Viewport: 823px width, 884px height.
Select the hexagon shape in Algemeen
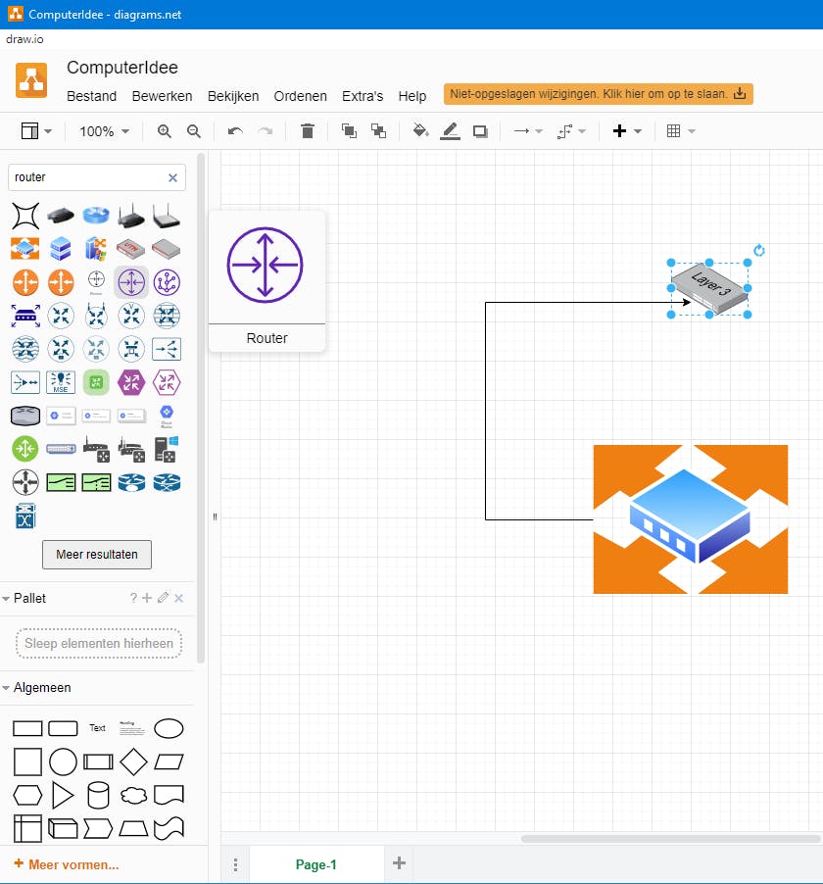(27, 796)
